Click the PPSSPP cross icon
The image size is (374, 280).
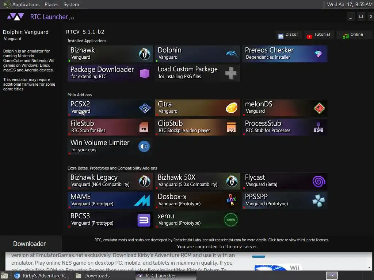pyautogui.click(x=318, y=201)
